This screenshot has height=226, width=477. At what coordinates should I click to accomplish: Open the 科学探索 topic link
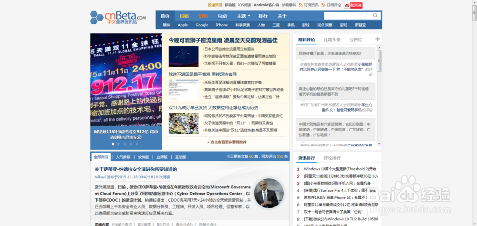point(242,25)
